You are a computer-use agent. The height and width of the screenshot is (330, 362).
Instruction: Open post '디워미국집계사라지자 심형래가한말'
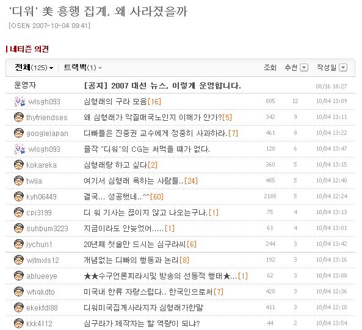[x=143, y=307]
